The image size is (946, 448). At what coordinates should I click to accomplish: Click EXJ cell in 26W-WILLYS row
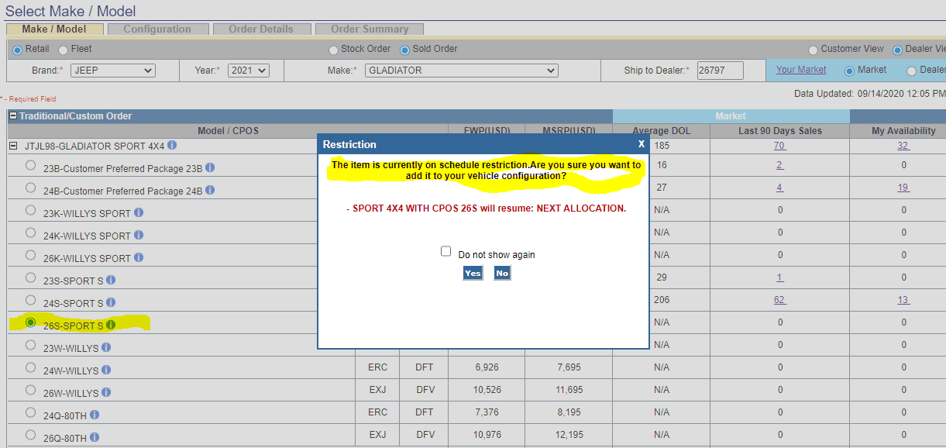pos(377,390)
